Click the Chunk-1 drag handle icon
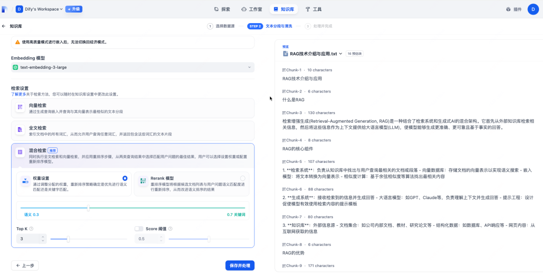Screen dimensions: 543x273 (x=284, y=70)
